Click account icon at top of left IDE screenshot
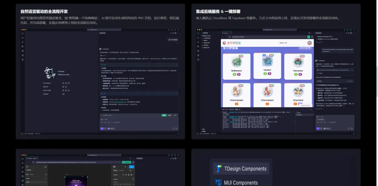The height and width of the screenshot is (186, 378). point(178,30)
